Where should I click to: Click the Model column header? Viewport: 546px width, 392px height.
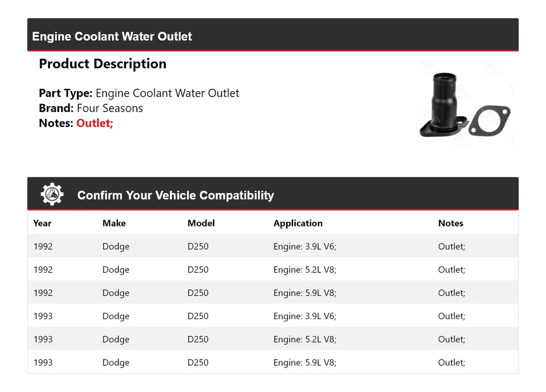201,223
